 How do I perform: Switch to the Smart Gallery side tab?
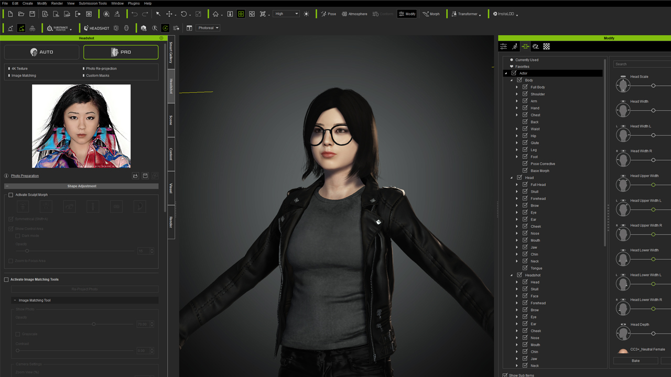point(171,52)
